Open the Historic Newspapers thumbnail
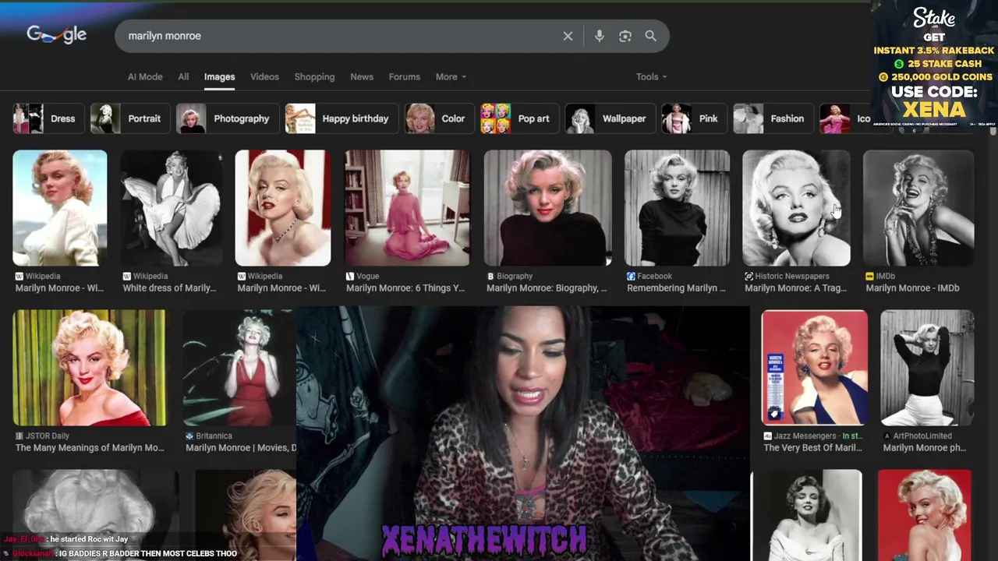The width and height of the screenshot is (998, 561). [796, 208]
